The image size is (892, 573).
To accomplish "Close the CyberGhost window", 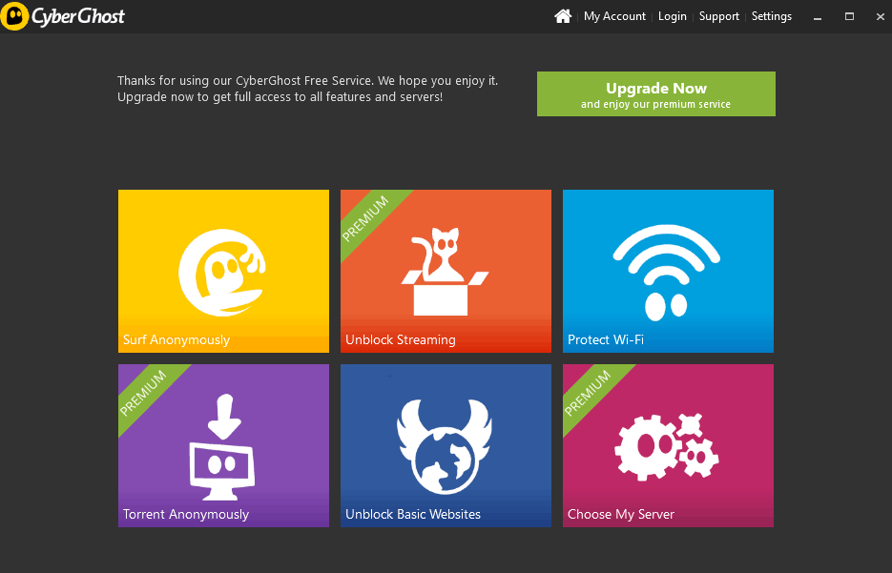I will tap(880, 17).
